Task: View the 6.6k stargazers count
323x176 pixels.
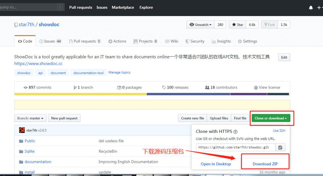Action: point(252,25)
